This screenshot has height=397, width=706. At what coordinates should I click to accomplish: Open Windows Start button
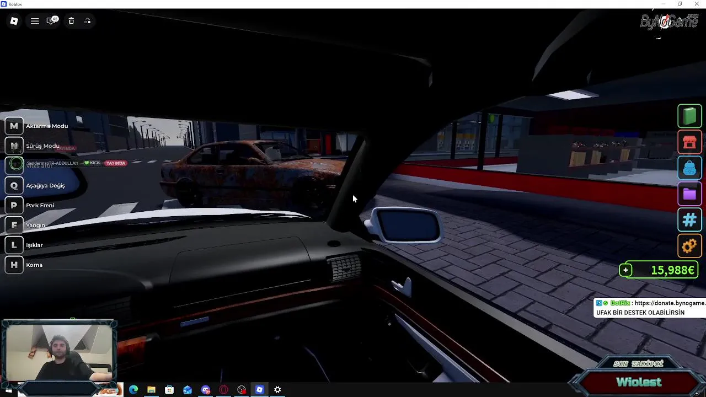point(8,390)
